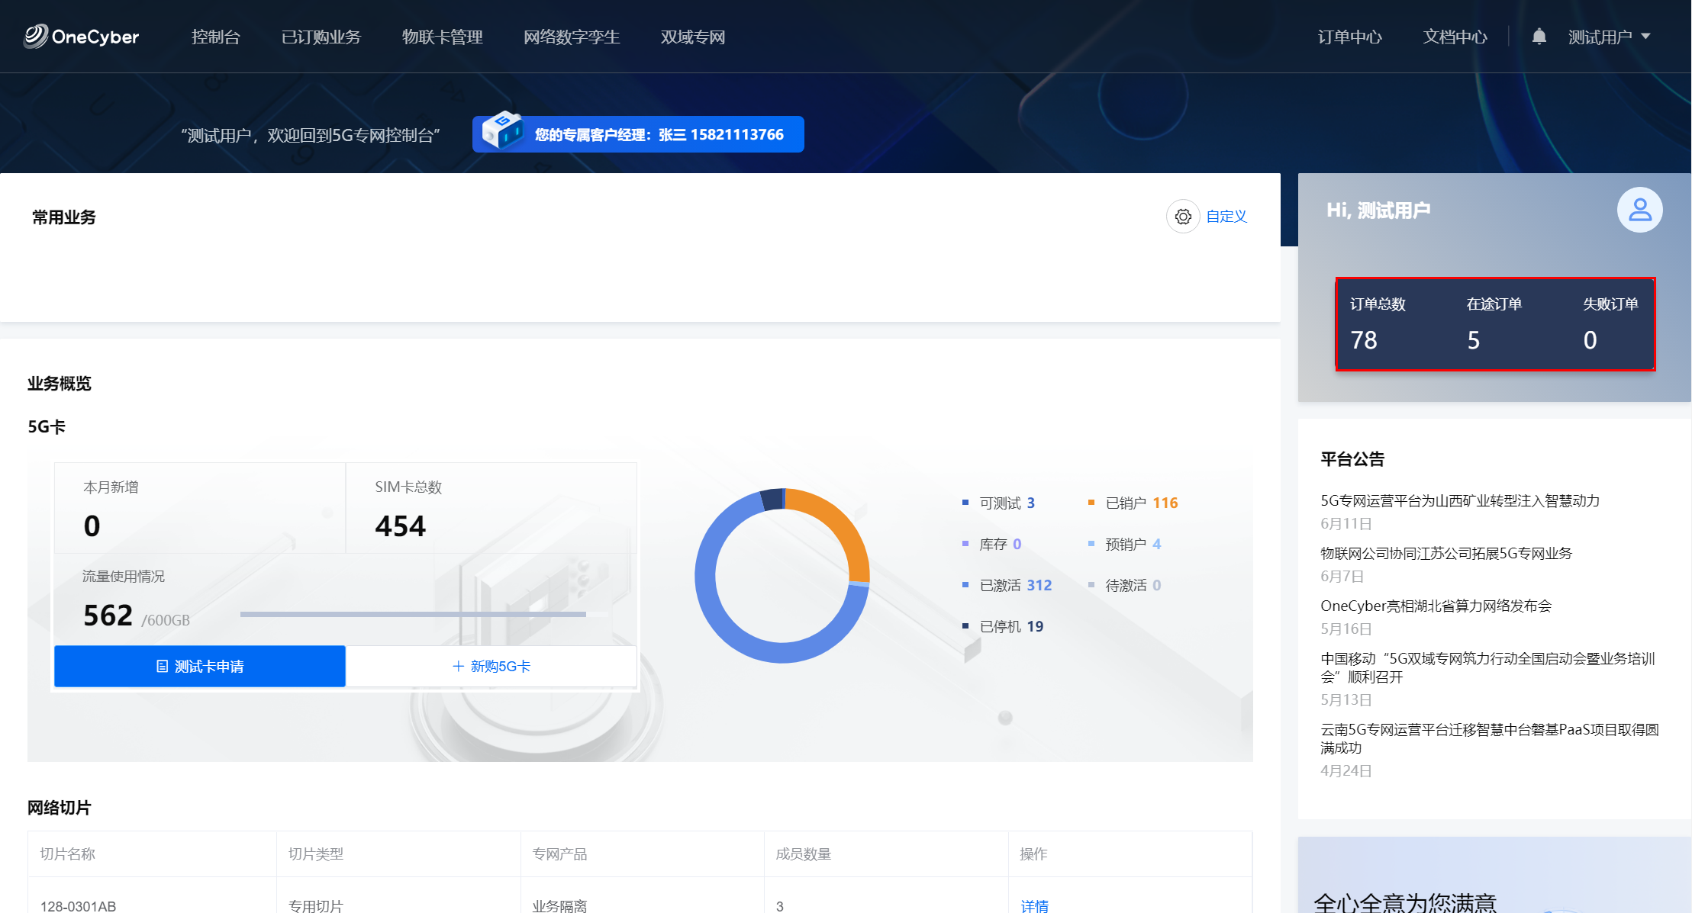Viewport: 1692px width, 913px height.
Task: Click the plus icon on 新购5G卡
Action: pyautogui.click(x=458, y=667)
